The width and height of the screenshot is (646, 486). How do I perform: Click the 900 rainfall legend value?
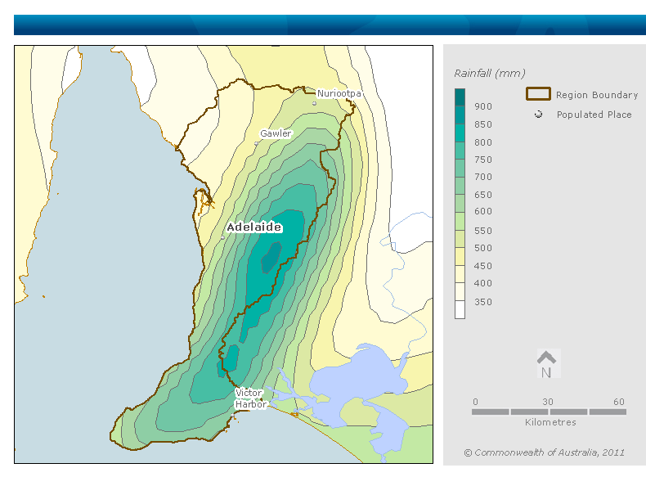[482, 106]
